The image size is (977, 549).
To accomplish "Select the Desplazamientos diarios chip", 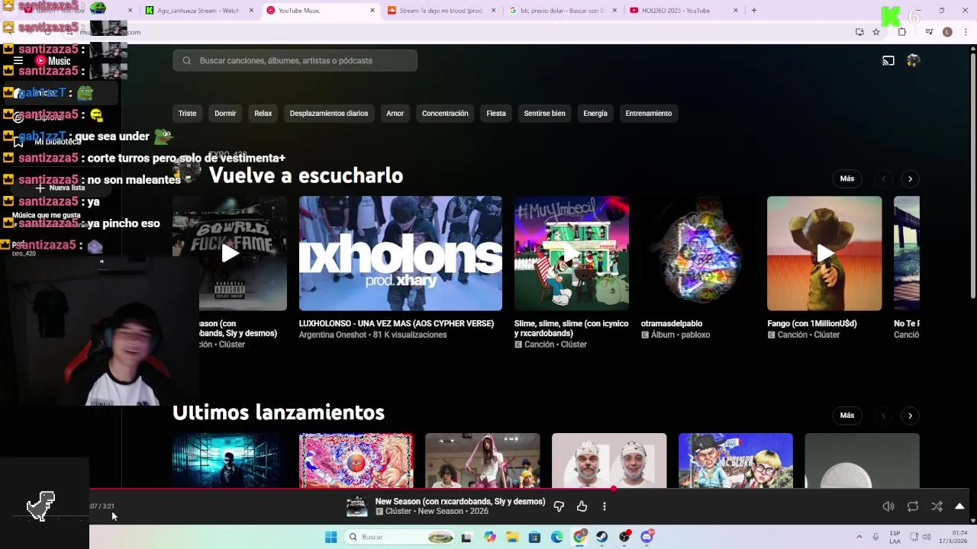I will 329,114.
